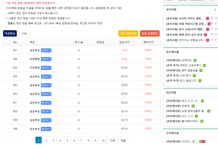The width and height of the screenshot is (218, 145).
Task: Click the lock icon in row 401
Action: 79,103
